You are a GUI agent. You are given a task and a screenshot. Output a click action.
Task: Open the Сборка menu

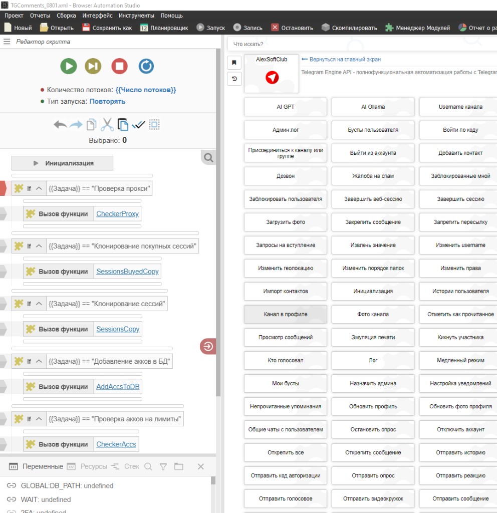[66, 16]
